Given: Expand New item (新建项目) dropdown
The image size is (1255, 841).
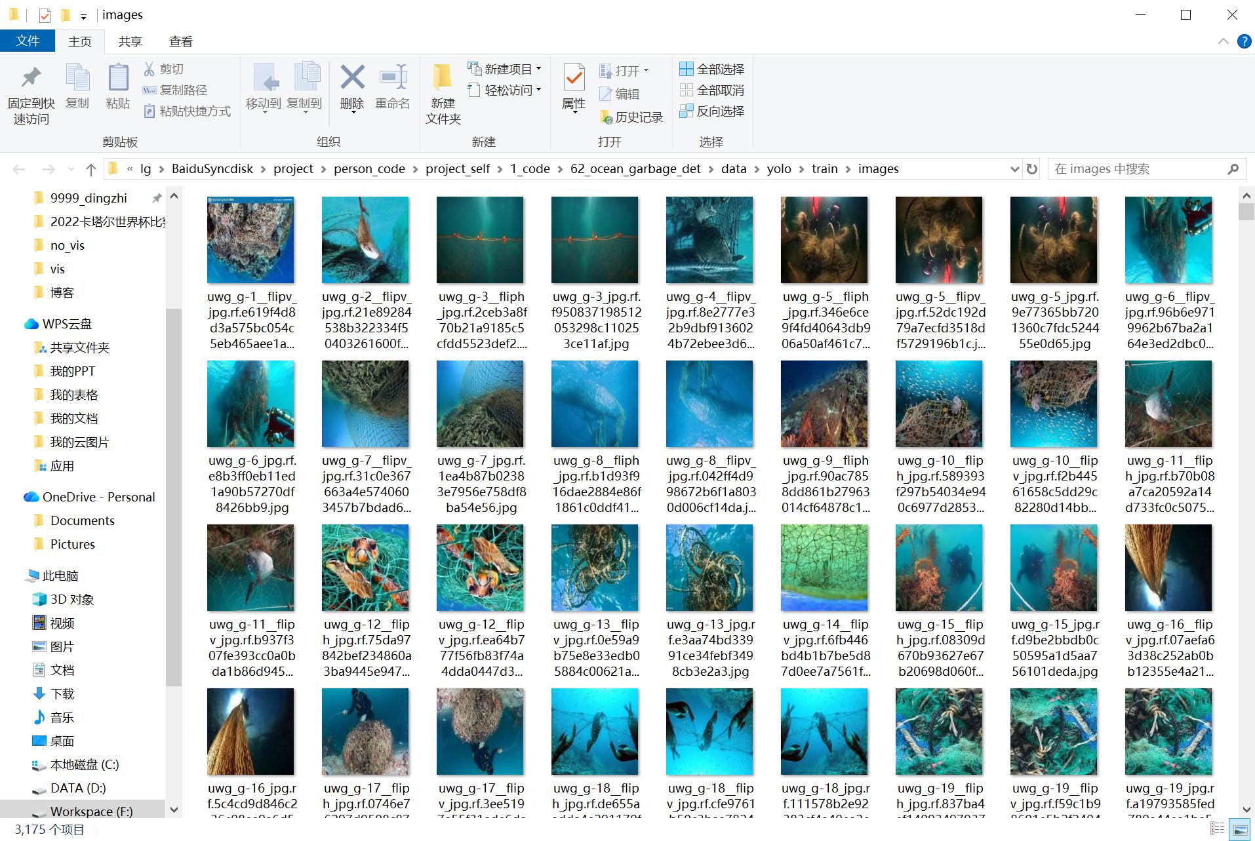Looking at the screenshot, I should coord(539,69).
